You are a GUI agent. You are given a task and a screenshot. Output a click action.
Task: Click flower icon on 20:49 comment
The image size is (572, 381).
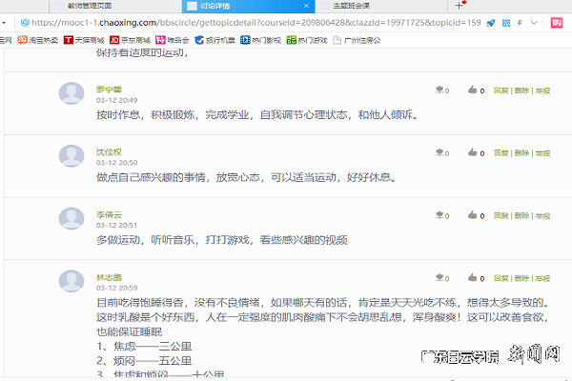click(439, 90)
